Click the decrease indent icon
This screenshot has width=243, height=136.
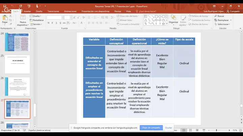coord(103,17)
